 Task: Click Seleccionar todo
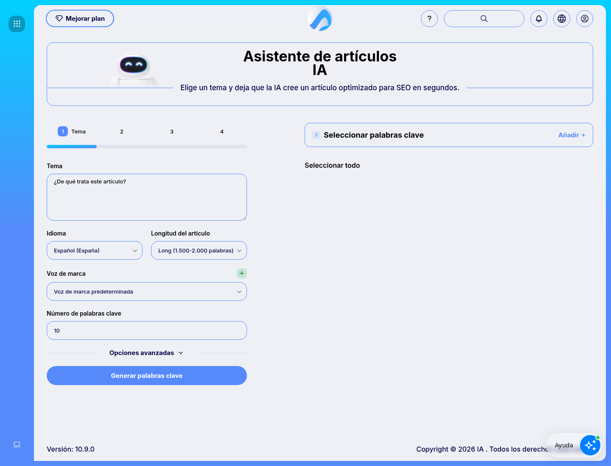click(x=332, y=165)
